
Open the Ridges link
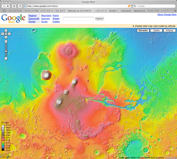coord(56,19)
